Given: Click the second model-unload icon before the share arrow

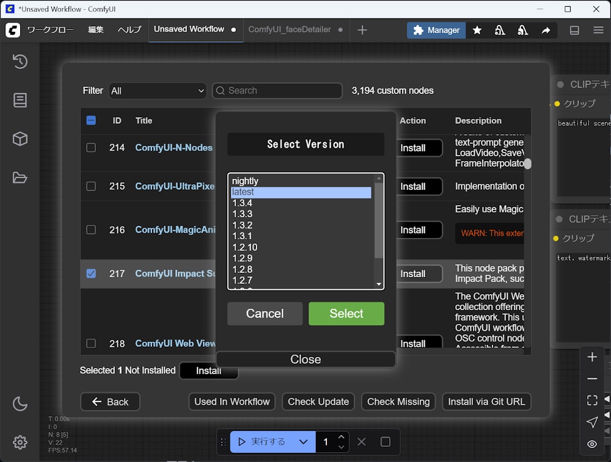Looking at the screenshot, I should point(522,30).
